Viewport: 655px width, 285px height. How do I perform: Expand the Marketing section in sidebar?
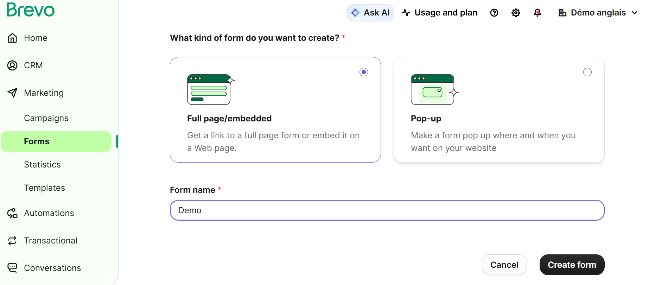tap(44, 93)
